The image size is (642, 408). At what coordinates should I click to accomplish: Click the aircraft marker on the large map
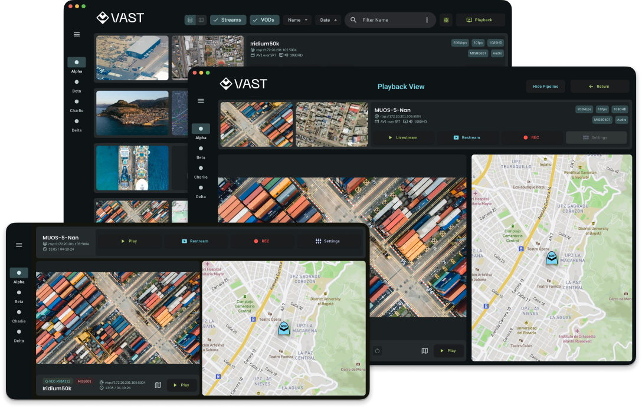[x=551, y=259]
